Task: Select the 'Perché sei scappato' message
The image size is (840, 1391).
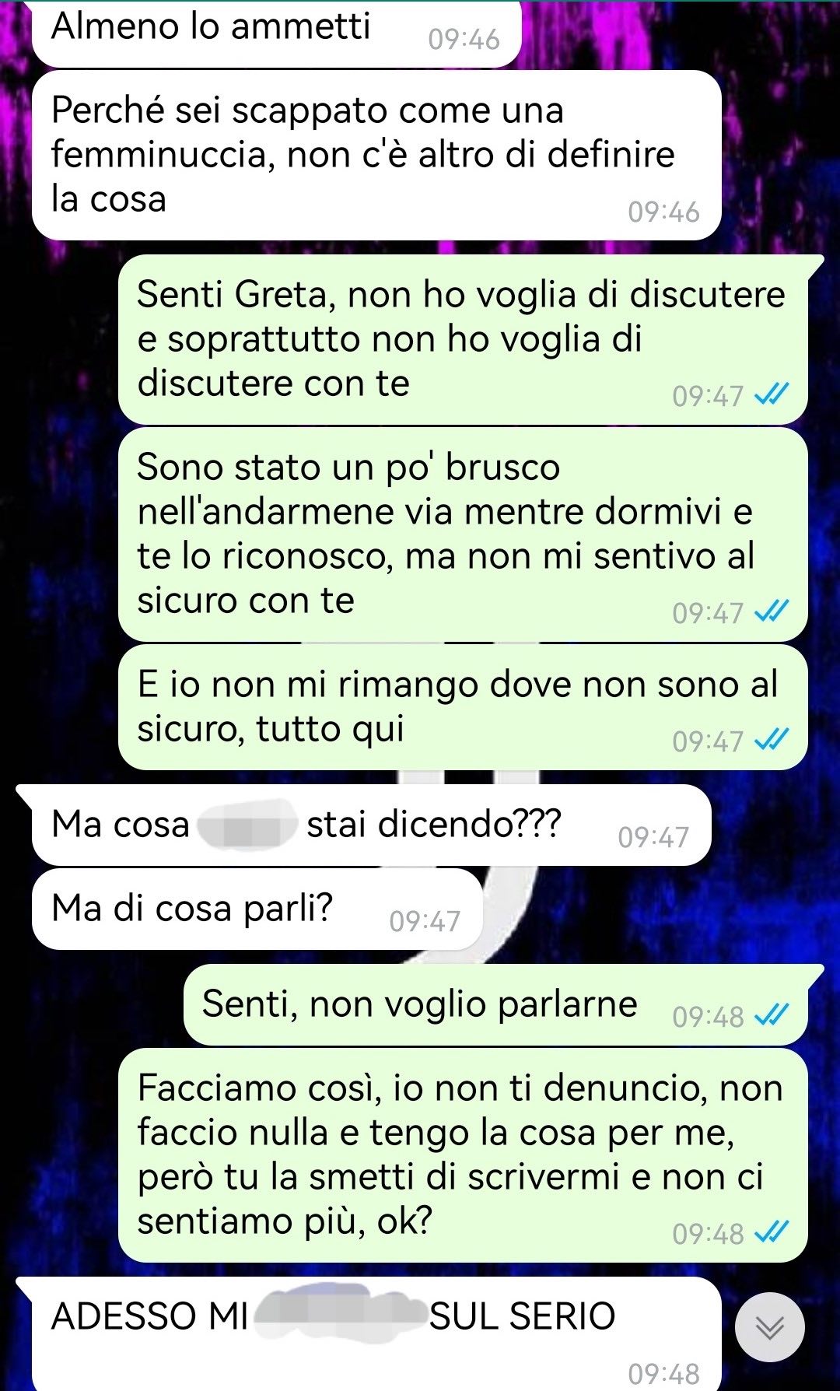Action: 376,156
